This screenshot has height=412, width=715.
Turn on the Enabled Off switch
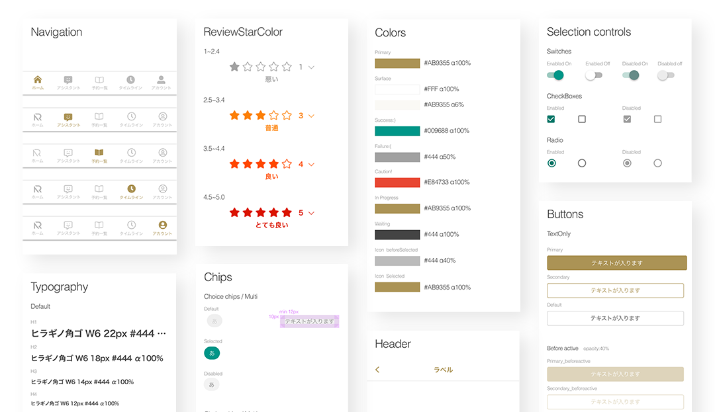point(594,75)
